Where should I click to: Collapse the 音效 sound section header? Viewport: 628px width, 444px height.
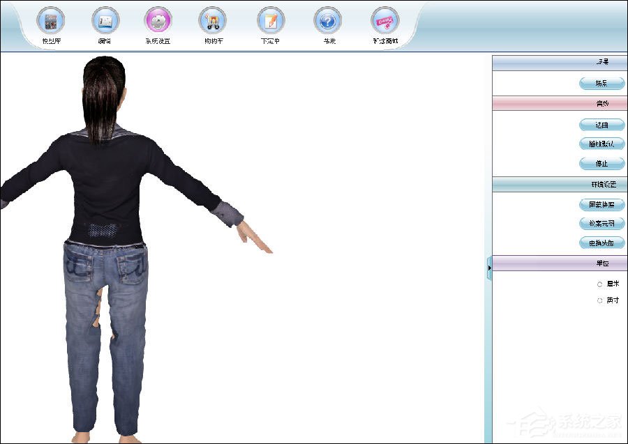(560, 103)
